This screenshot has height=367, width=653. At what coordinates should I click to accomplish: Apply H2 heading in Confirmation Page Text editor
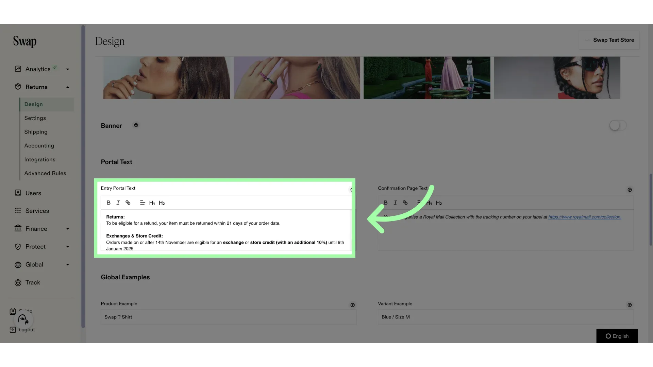[x=439, y=203]
